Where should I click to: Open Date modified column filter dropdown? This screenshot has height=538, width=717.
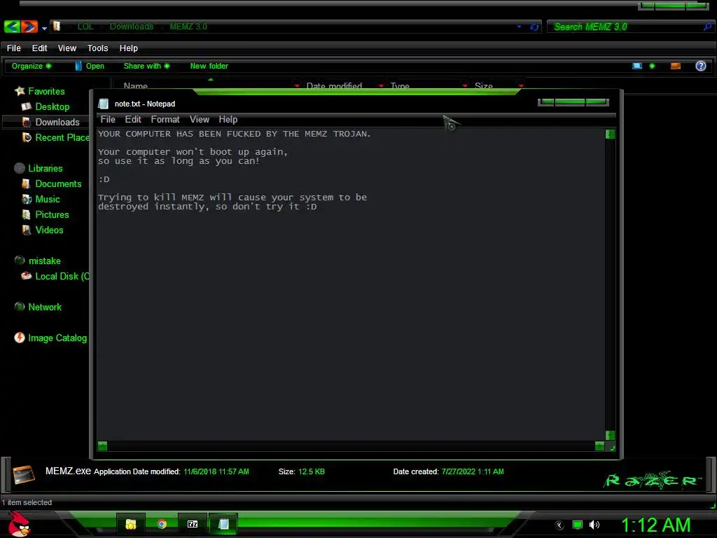point(381,85)
